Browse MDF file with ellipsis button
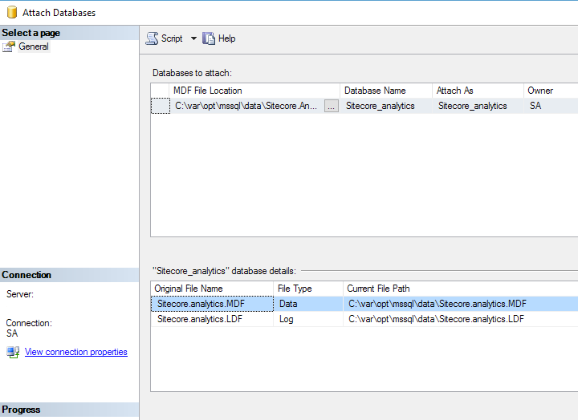This screenshot has width=578, height=420. [x=331, y=106]
